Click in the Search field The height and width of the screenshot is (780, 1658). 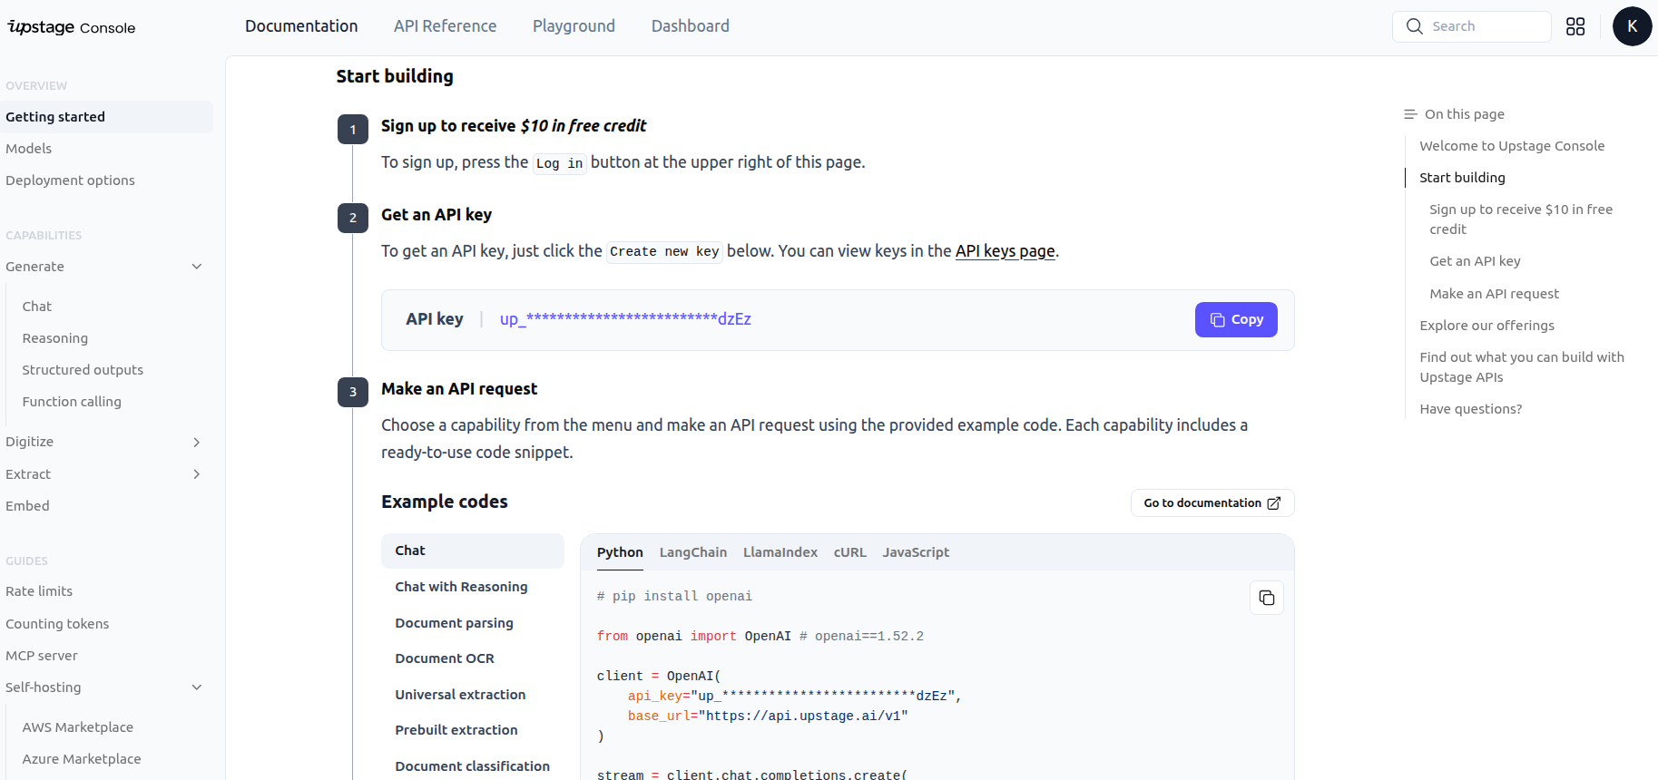(x=1471, y=26)
